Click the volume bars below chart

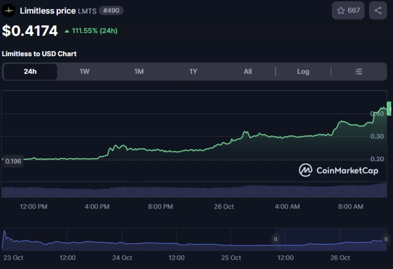[196, 191]
